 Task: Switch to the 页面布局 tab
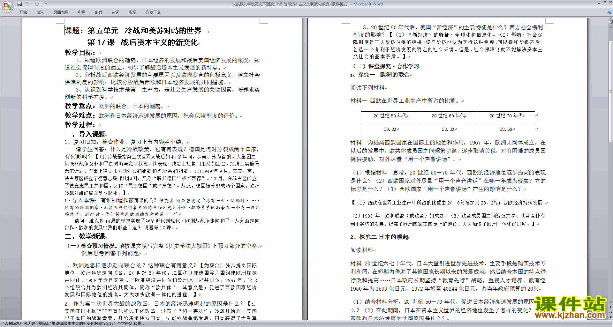[x=61, y=12]
